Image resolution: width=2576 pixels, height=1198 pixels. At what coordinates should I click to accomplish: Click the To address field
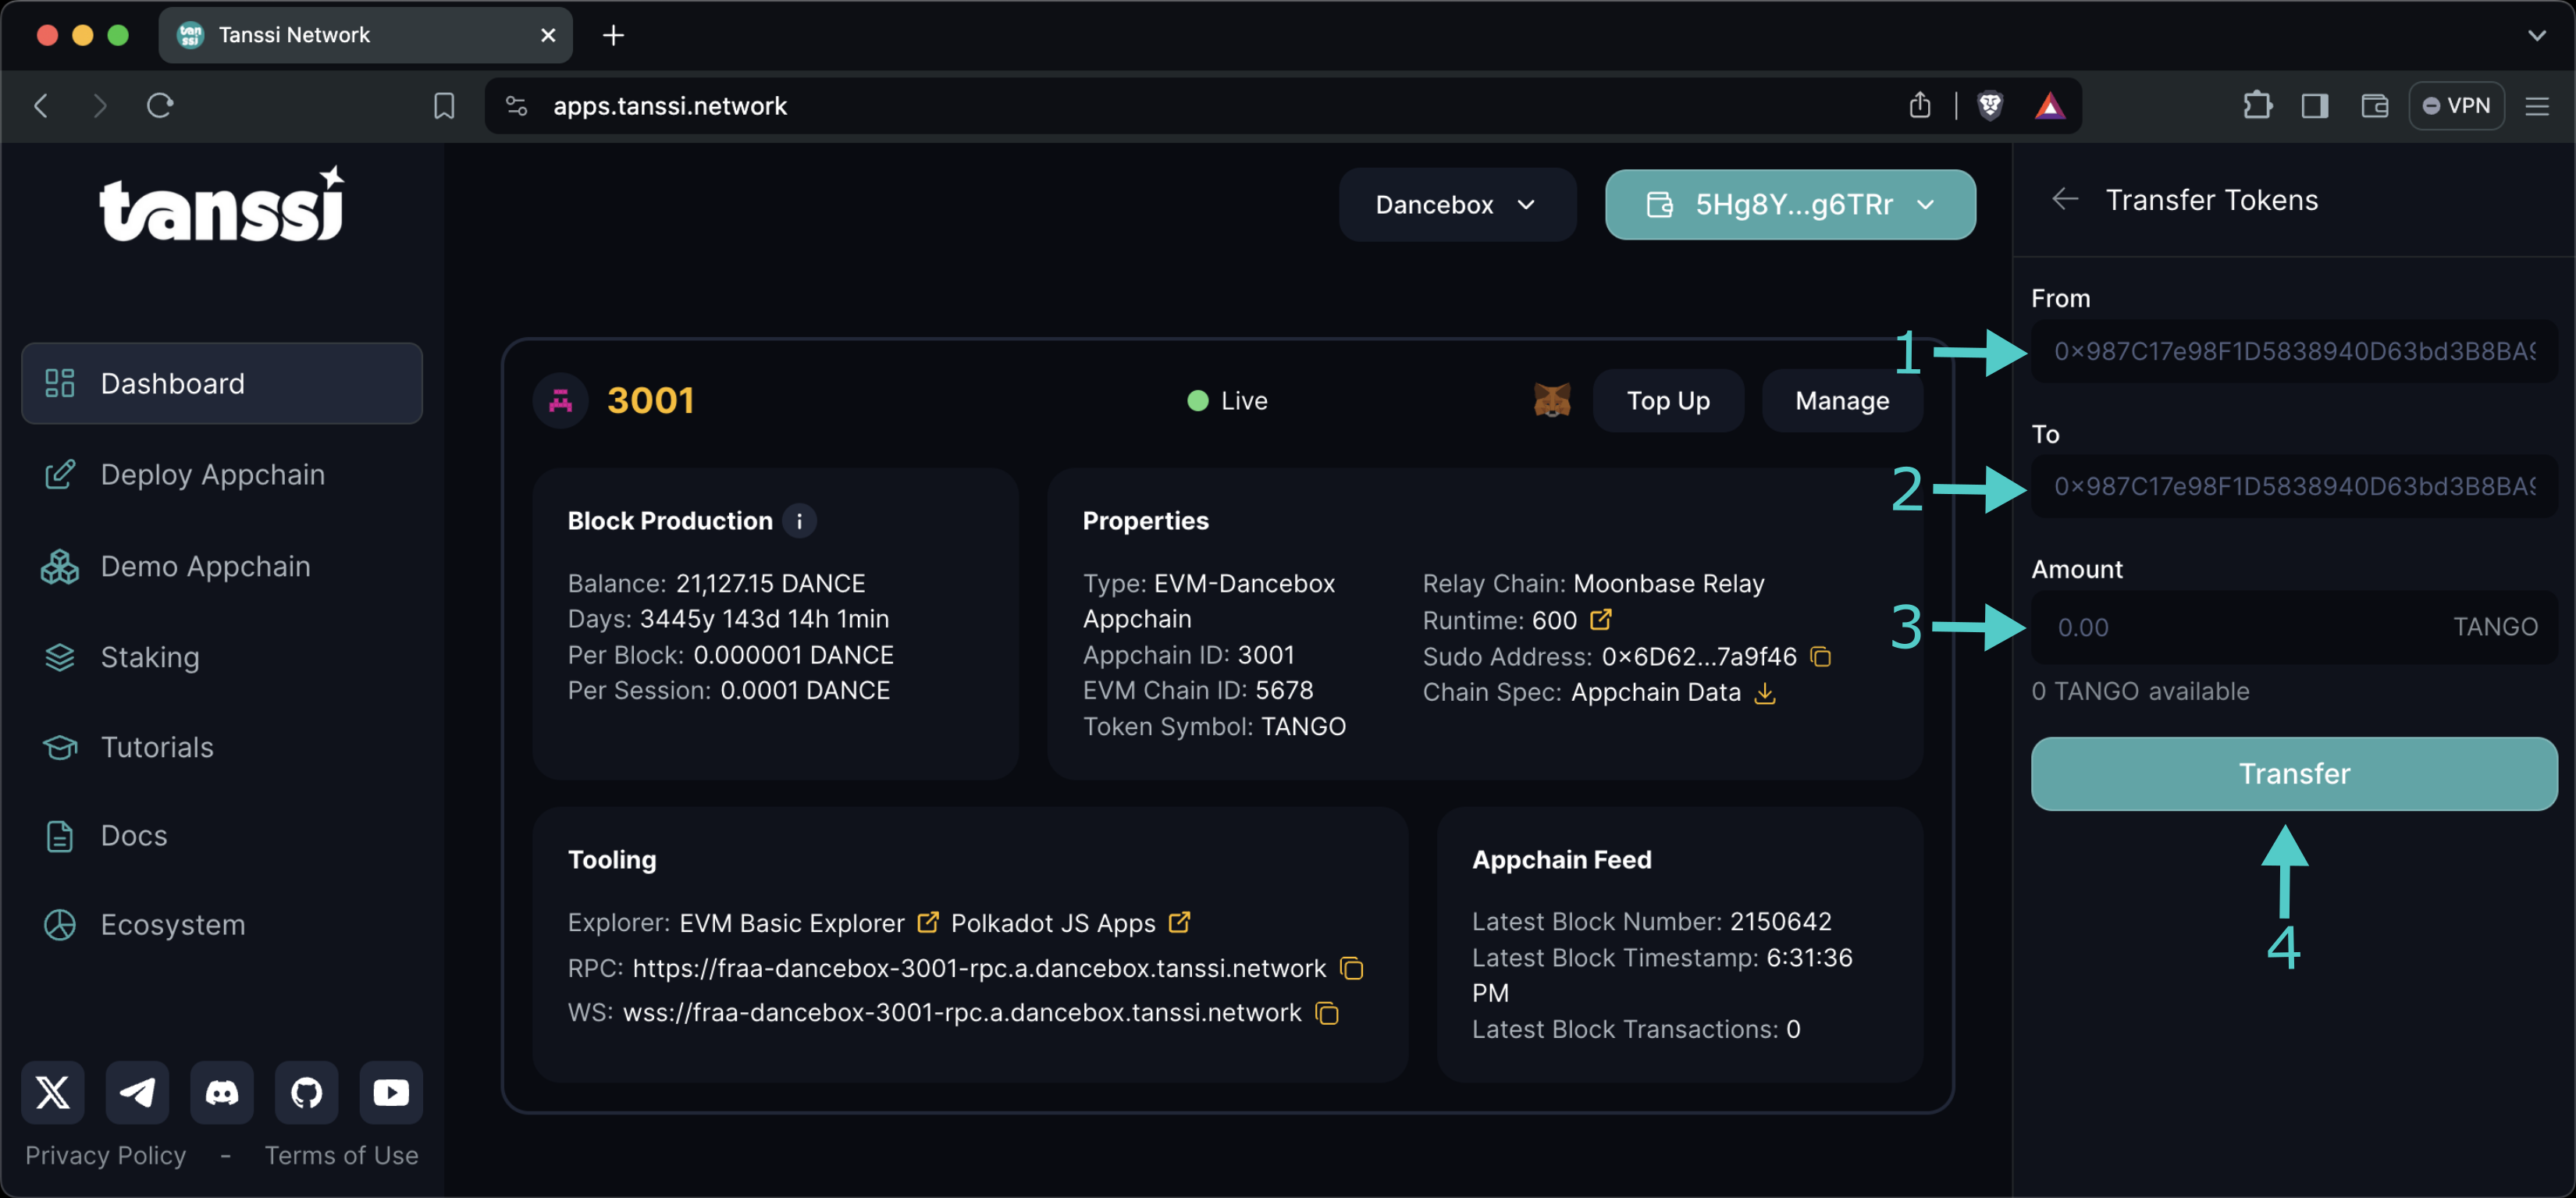click(2294, 487)
